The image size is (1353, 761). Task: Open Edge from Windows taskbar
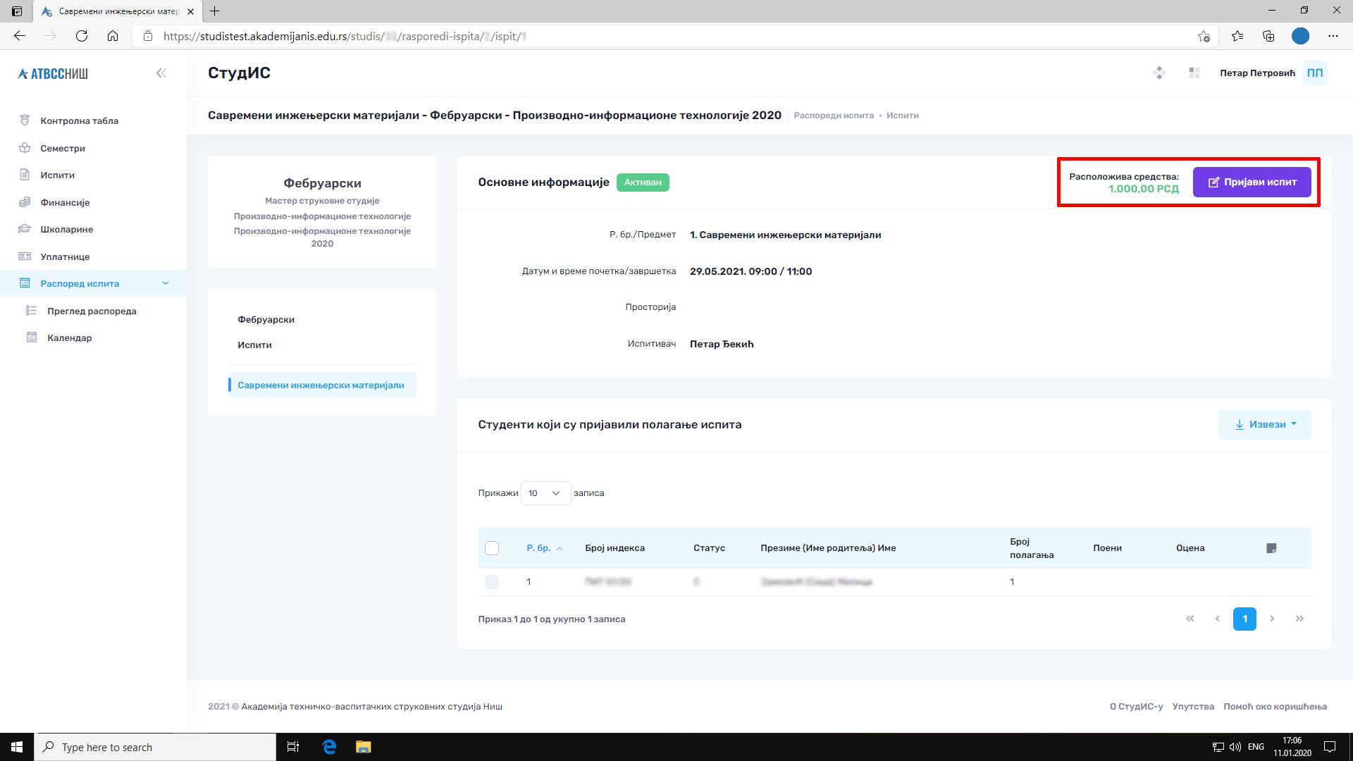point(329,747)
